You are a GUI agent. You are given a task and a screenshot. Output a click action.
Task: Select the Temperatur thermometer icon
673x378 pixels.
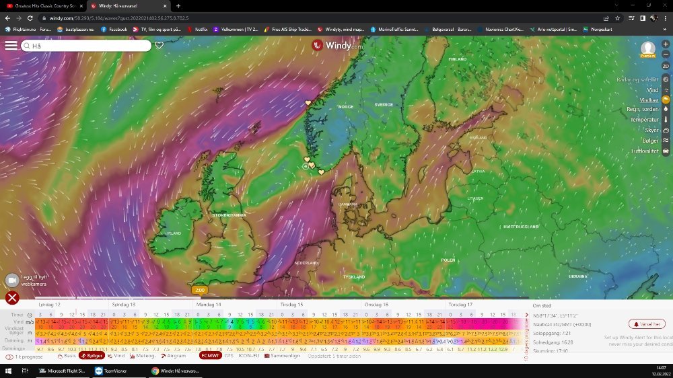(666, 120)
